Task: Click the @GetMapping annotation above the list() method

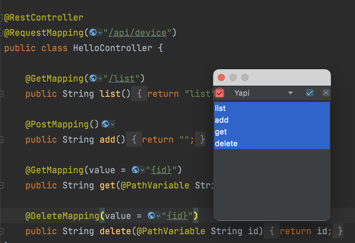Action: pos(54,78)
